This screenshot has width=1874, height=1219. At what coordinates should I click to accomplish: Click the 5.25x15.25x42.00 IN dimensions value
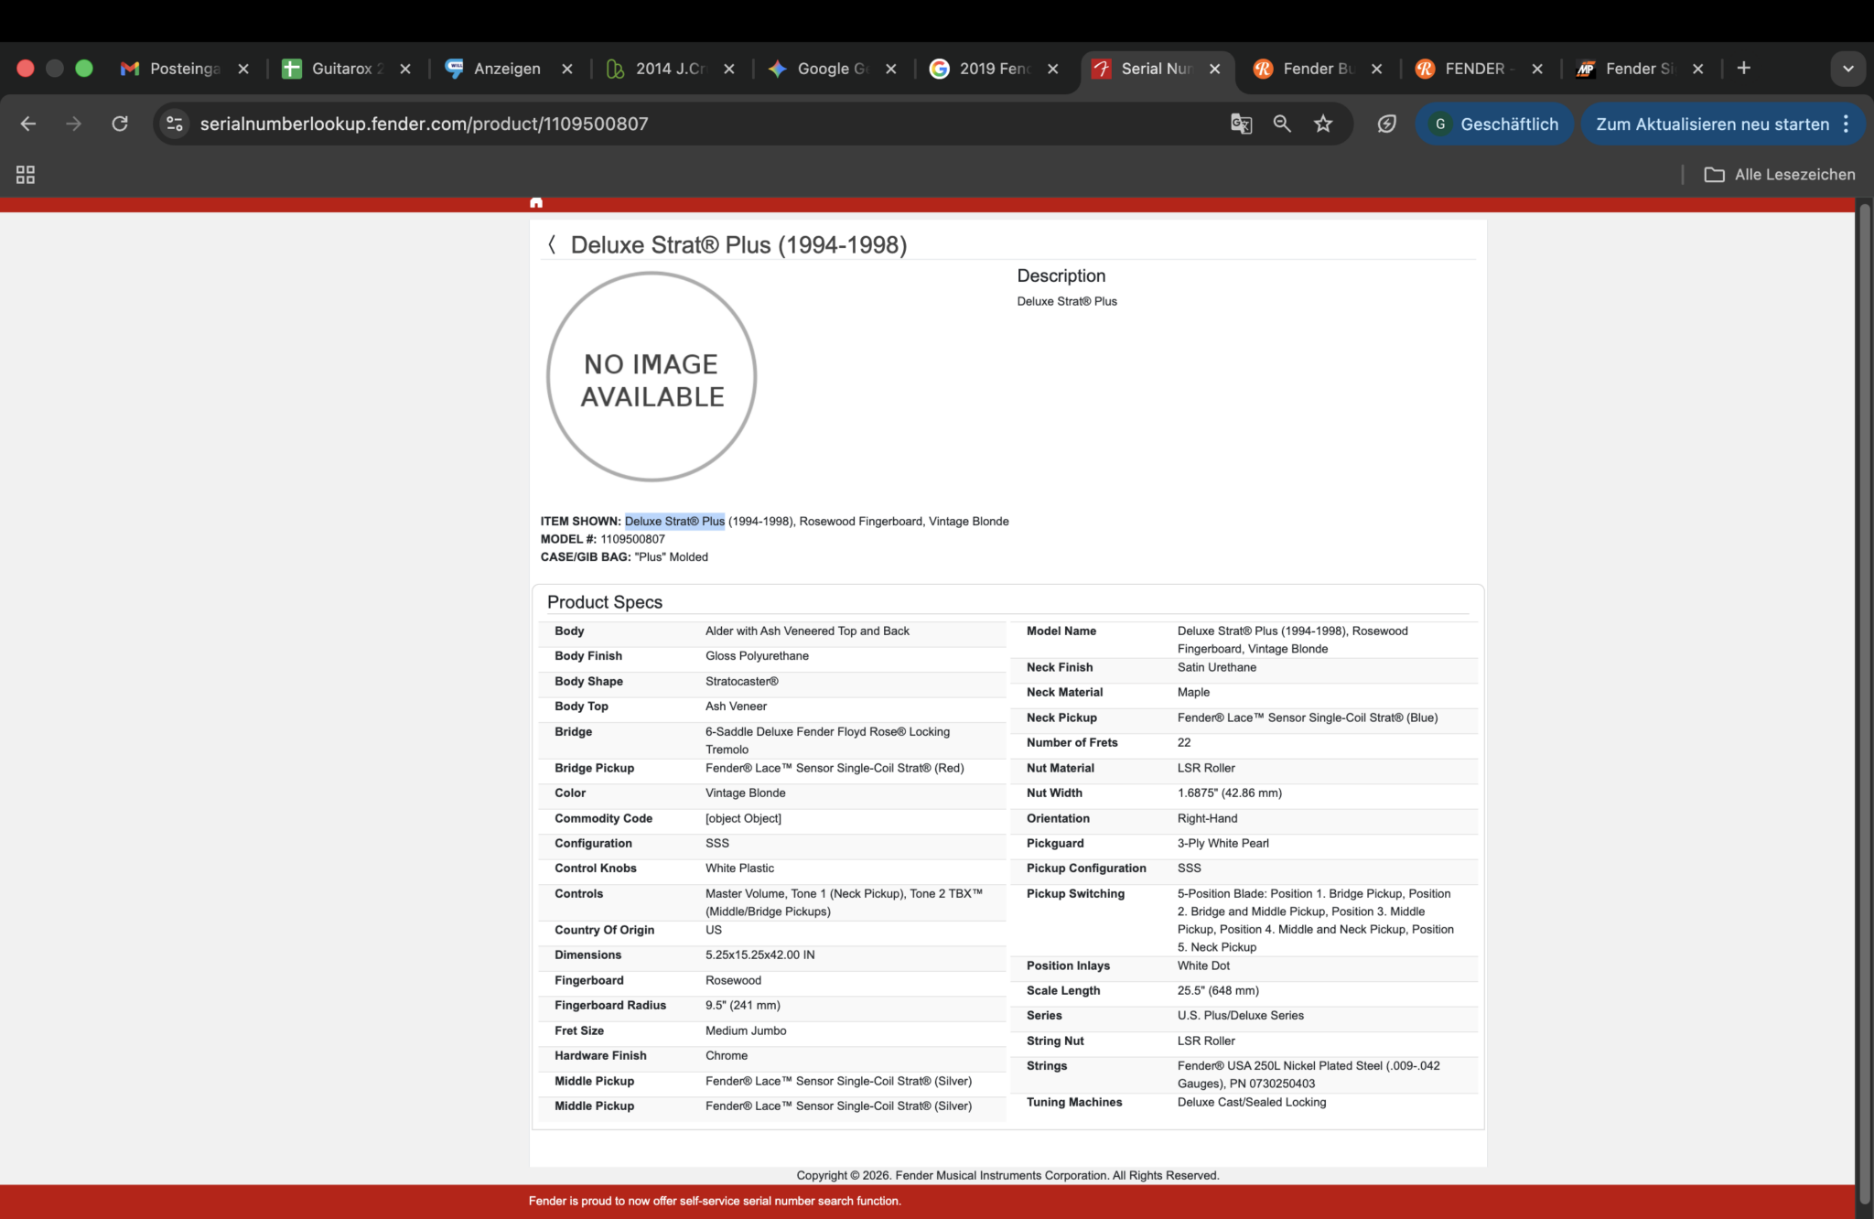pos(759,955)
